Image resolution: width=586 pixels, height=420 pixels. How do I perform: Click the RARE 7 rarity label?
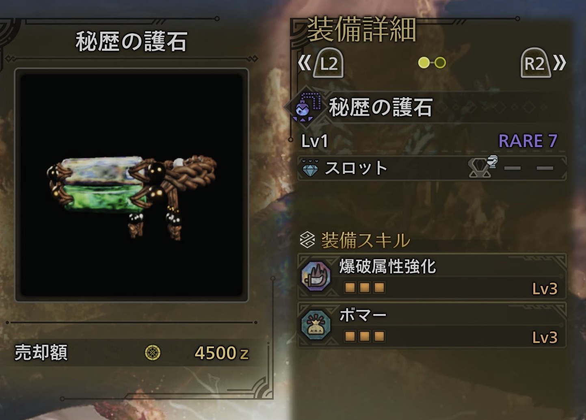pos(528,141)
